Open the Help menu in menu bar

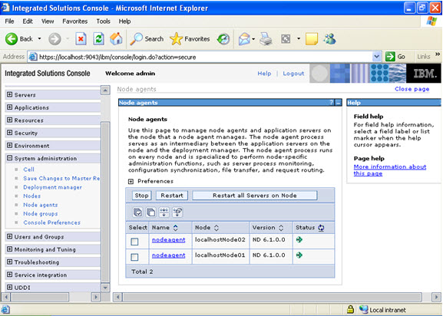pyautogui.click(x=124, y=21)
